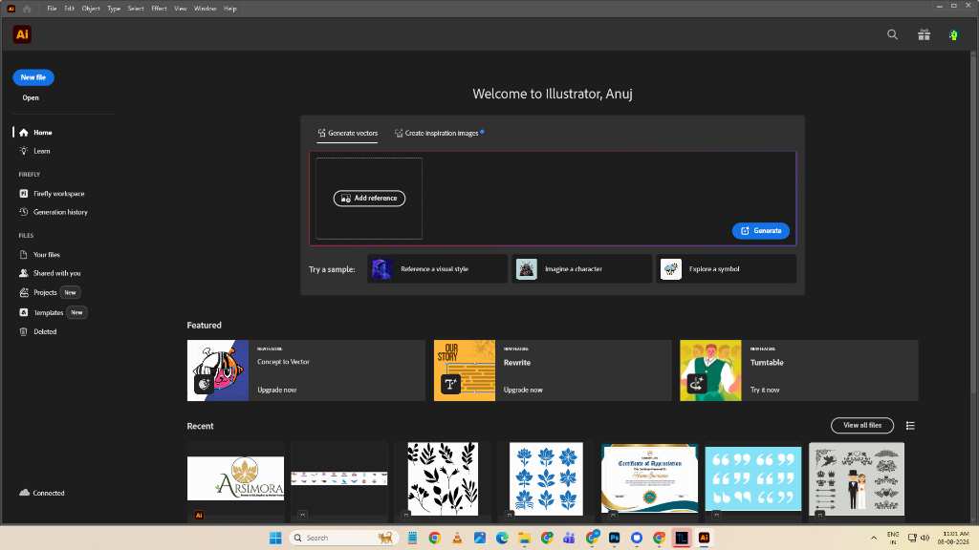Viewport: 979px width, 550px height.
Task: Open the Window menu
Action: pos(205,9)
